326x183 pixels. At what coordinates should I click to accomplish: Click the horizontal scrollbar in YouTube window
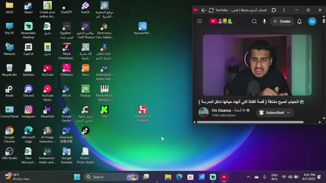(250, 122)
